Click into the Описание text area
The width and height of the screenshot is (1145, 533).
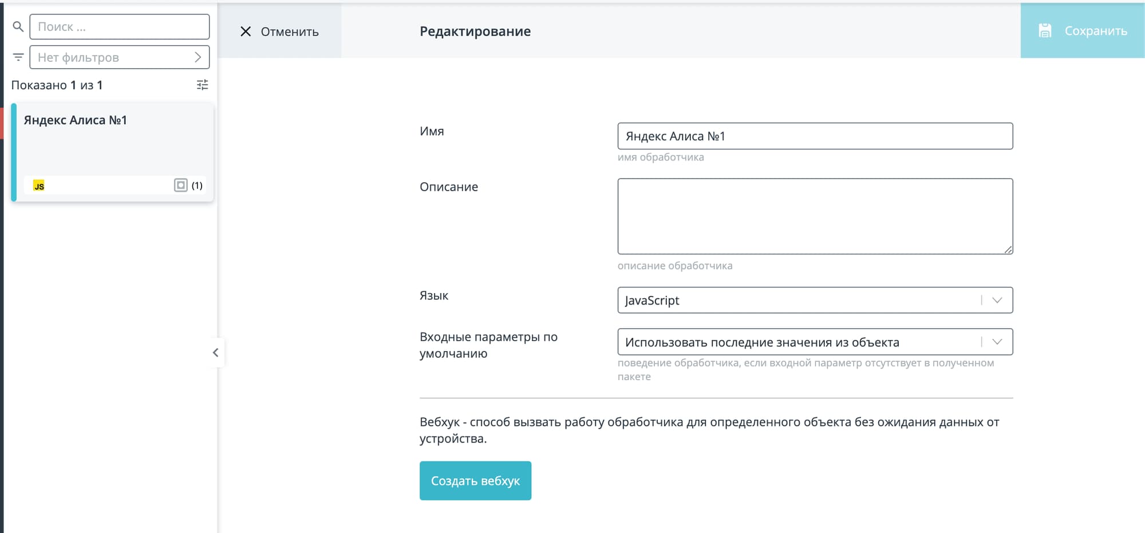tap(815, 216)
